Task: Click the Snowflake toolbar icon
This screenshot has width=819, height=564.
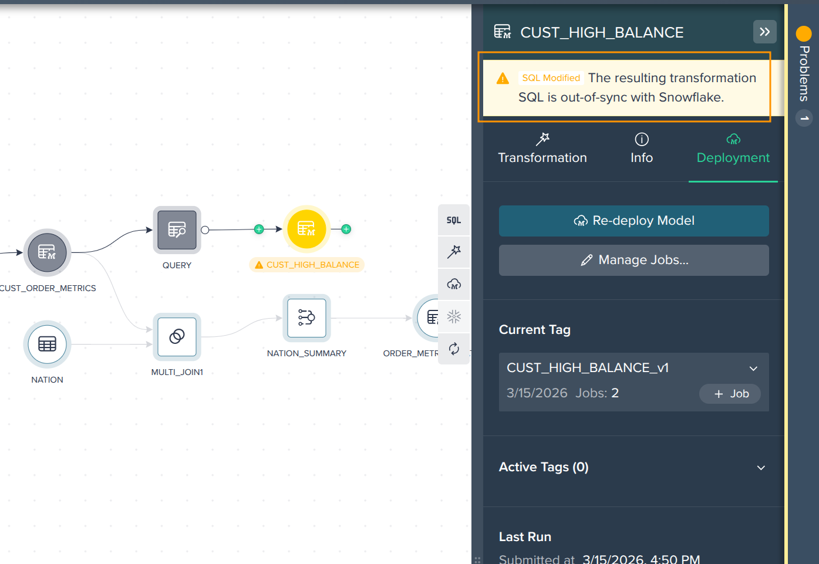Action: pos(453,317)
